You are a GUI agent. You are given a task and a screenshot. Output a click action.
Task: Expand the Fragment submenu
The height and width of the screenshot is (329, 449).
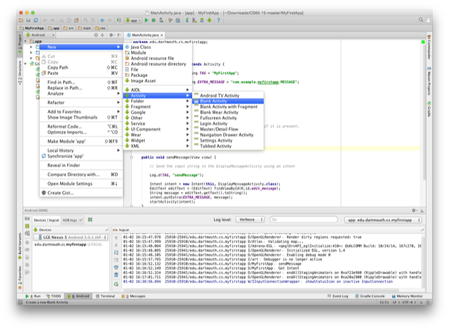click(157, 106)
